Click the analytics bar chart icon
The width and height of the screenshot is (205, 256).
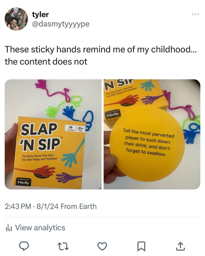coord(9,228)
